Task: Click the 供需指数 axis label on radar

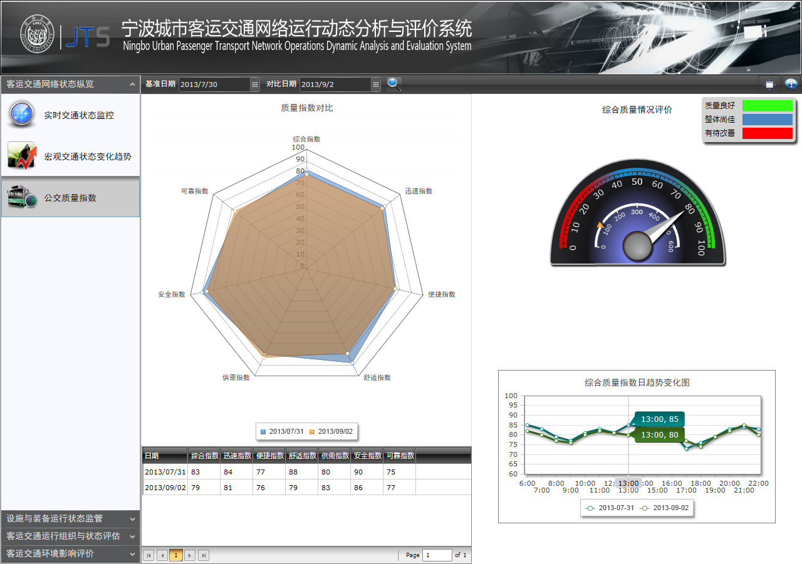Action: point(236,377)
